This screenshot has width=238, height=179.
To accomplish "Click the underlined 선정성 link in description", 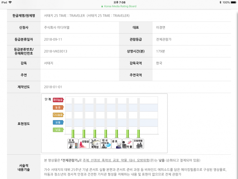I will tap(95, 160).
